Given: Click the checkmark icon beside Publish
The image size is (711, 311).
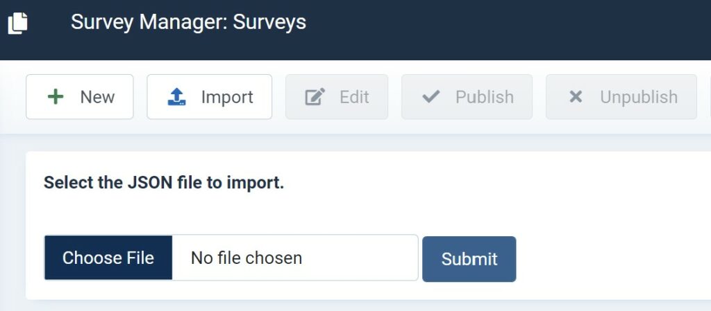Looking at the screenshot, I should [x=430, y=97].
